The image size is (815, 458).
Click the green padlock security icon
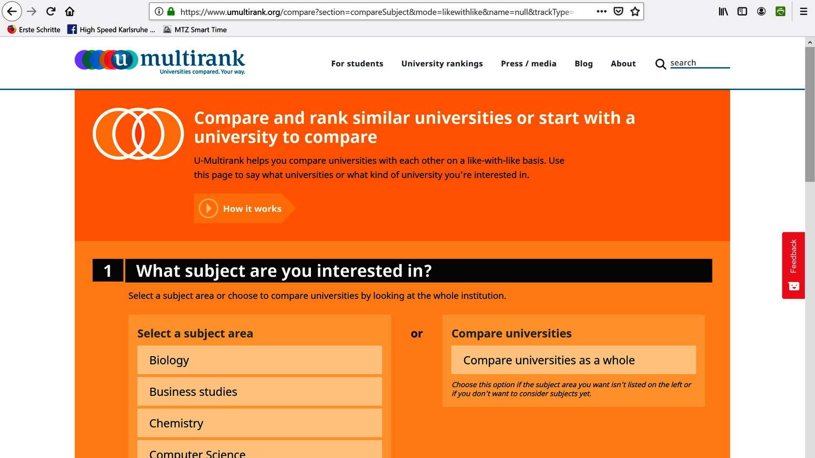click(171, 11)
